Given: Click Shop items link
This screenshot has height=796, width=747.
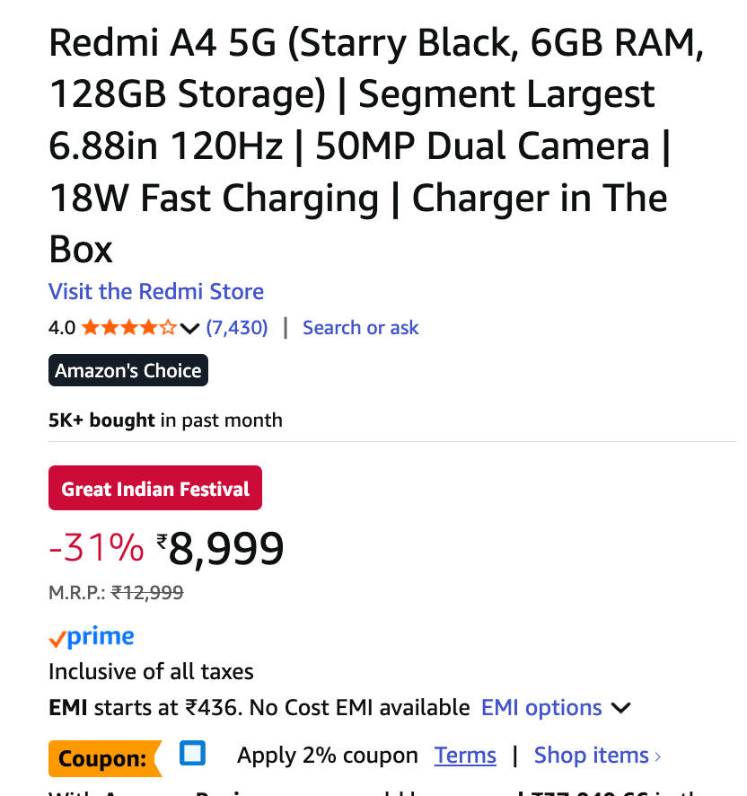Looking at the screenshot, I should pos(591,756).
